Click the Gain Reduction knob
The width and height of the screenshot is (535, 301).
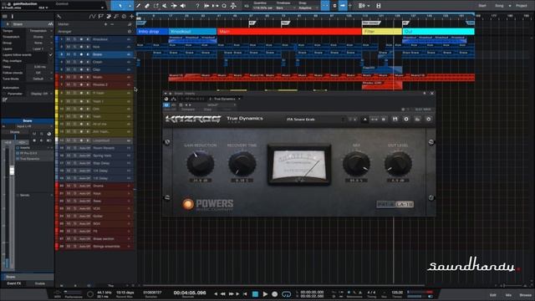[x=201, y=164]
